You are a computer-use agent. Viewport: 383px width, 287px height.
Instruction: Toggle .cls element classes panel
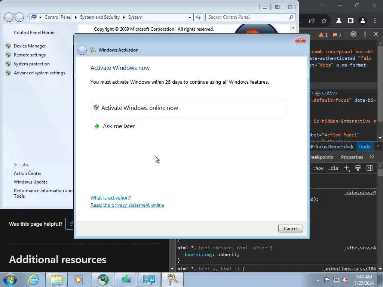coord(333,168)
